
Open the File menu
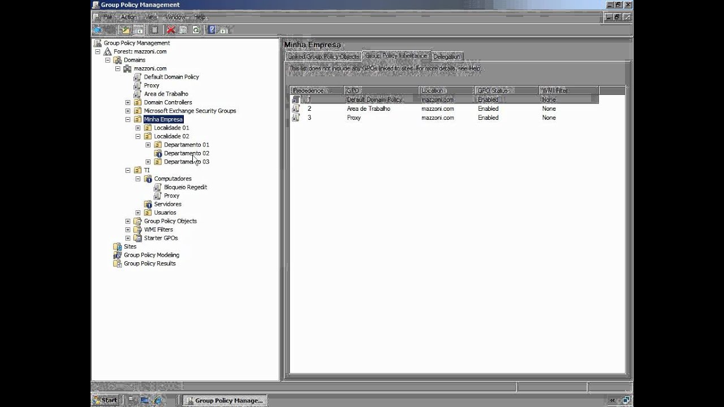coord(107,17)
